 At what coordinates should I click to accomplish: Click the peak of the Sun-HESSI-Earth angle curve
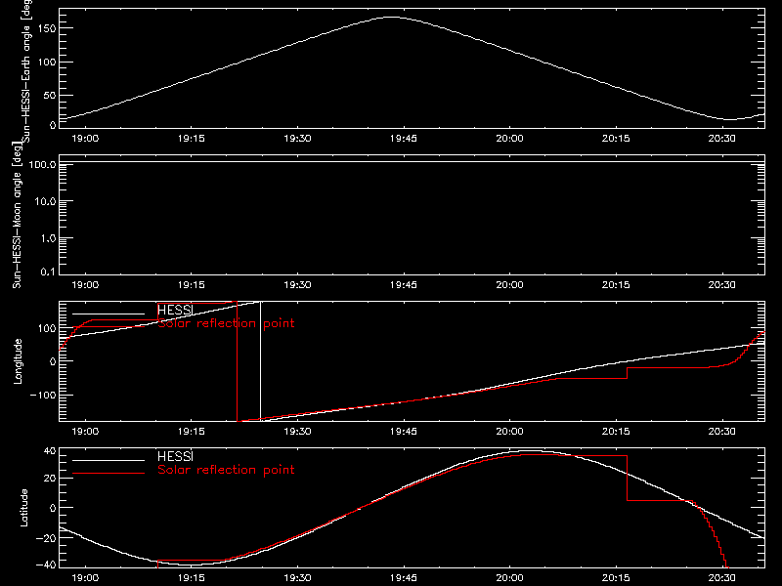point(392,18)
